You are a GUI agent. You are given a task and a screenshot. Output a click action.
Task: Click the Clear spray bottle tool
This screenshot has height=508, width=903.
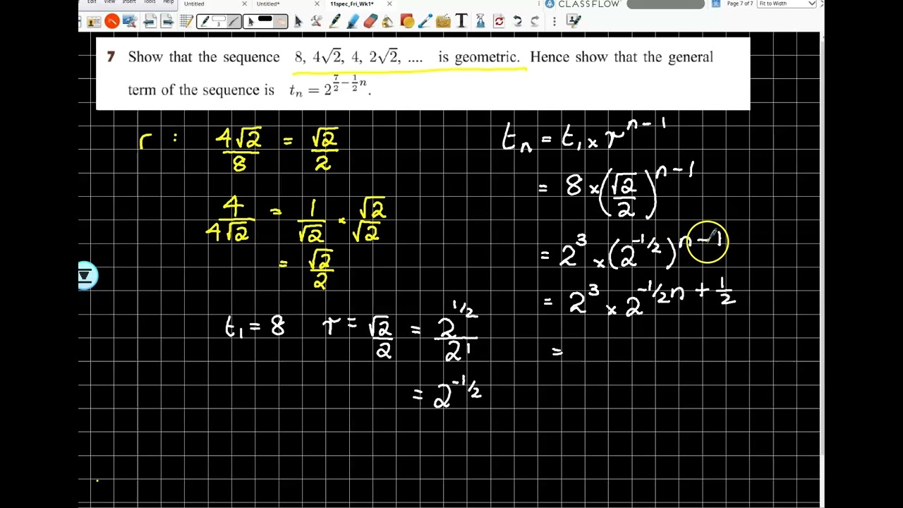tap(480, 22)
